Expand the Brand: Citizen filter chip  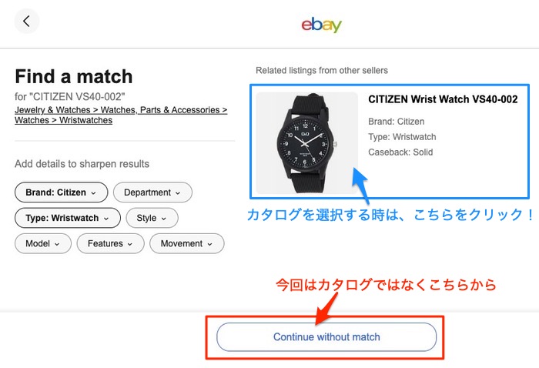(x=61, y=192)
